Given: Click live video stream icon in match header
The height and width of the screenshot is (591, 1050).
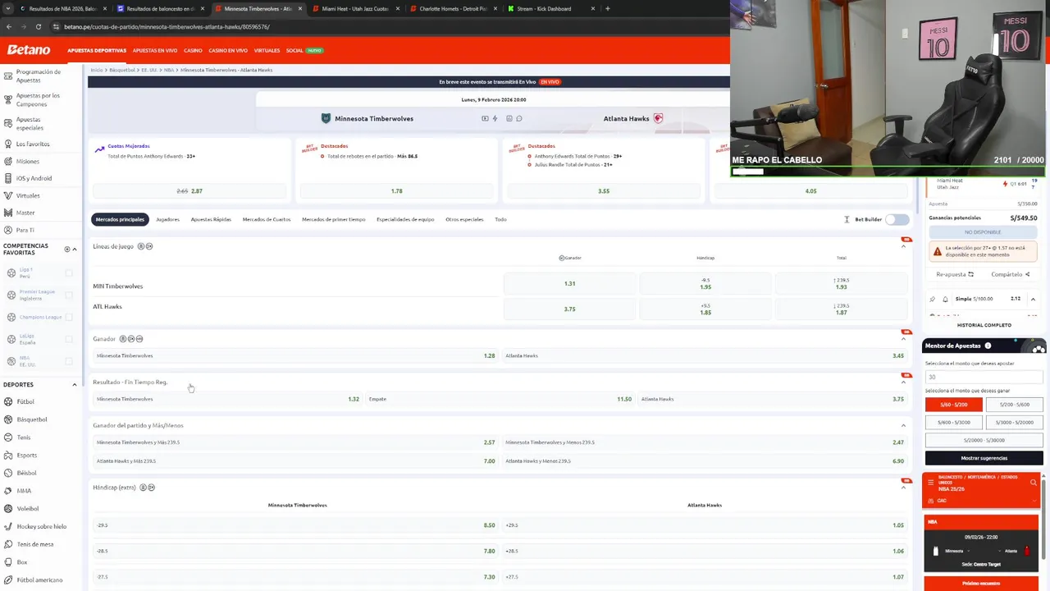Looking at the screenshot, I should 485,118.
